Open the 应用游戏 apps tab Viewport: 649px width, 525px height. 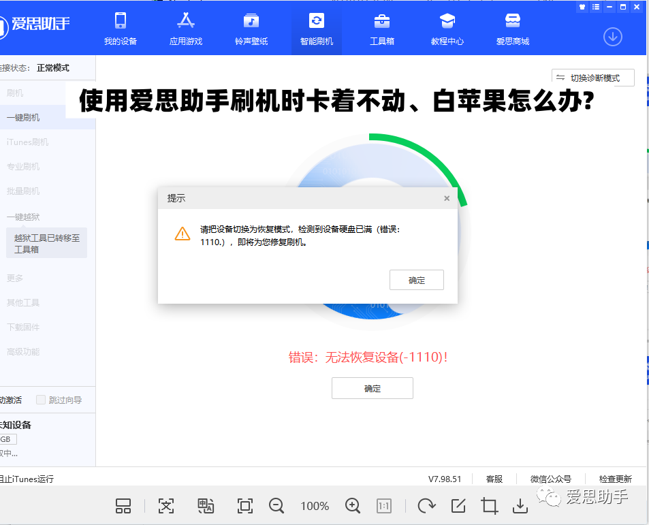click(x=186, y=29)
